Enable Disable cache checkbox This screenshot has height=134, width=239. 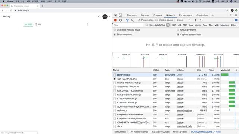point(156,20)
